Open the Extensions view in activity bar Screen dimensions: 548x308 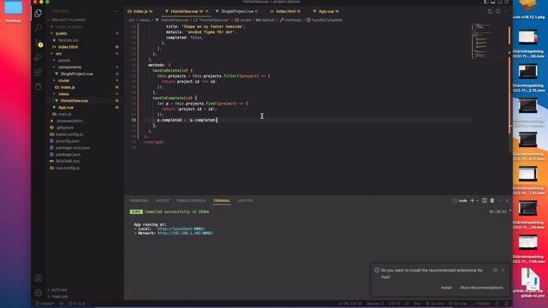[x=38, y=72]
